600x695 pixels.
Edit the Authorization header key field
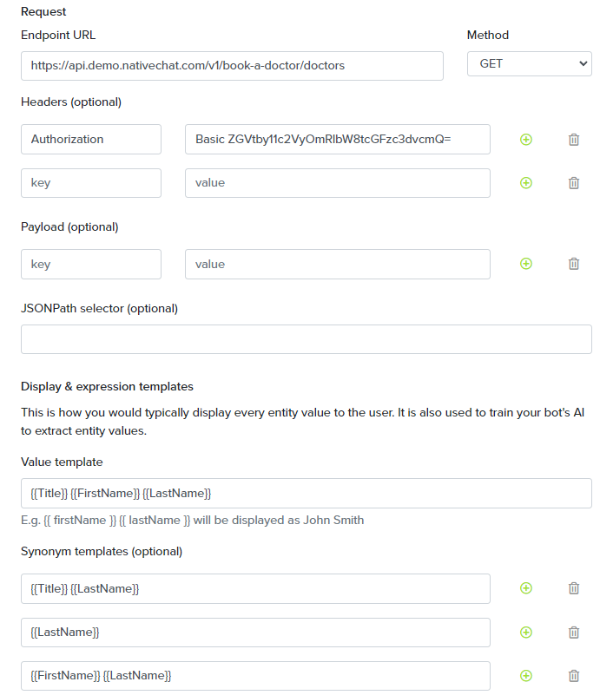point(91,139)
